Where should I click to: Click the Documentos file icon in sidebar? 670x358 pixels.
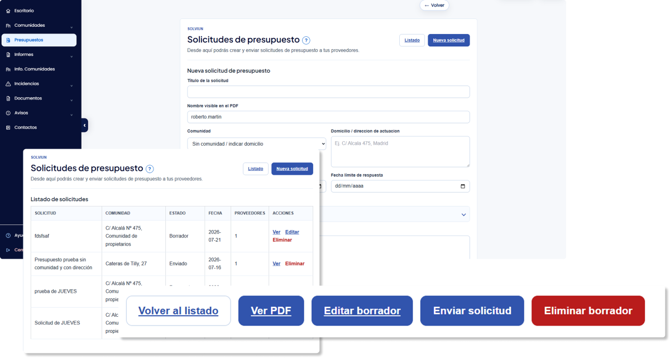(x=8, y=98)
